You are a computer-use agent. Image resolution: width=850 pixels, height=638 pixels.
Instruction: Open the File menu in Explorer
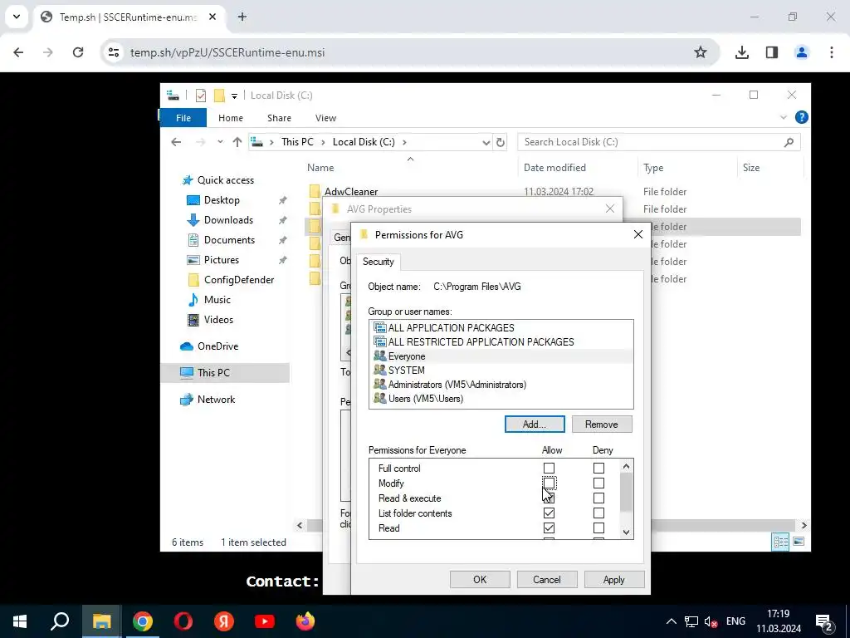click(183, 118)
